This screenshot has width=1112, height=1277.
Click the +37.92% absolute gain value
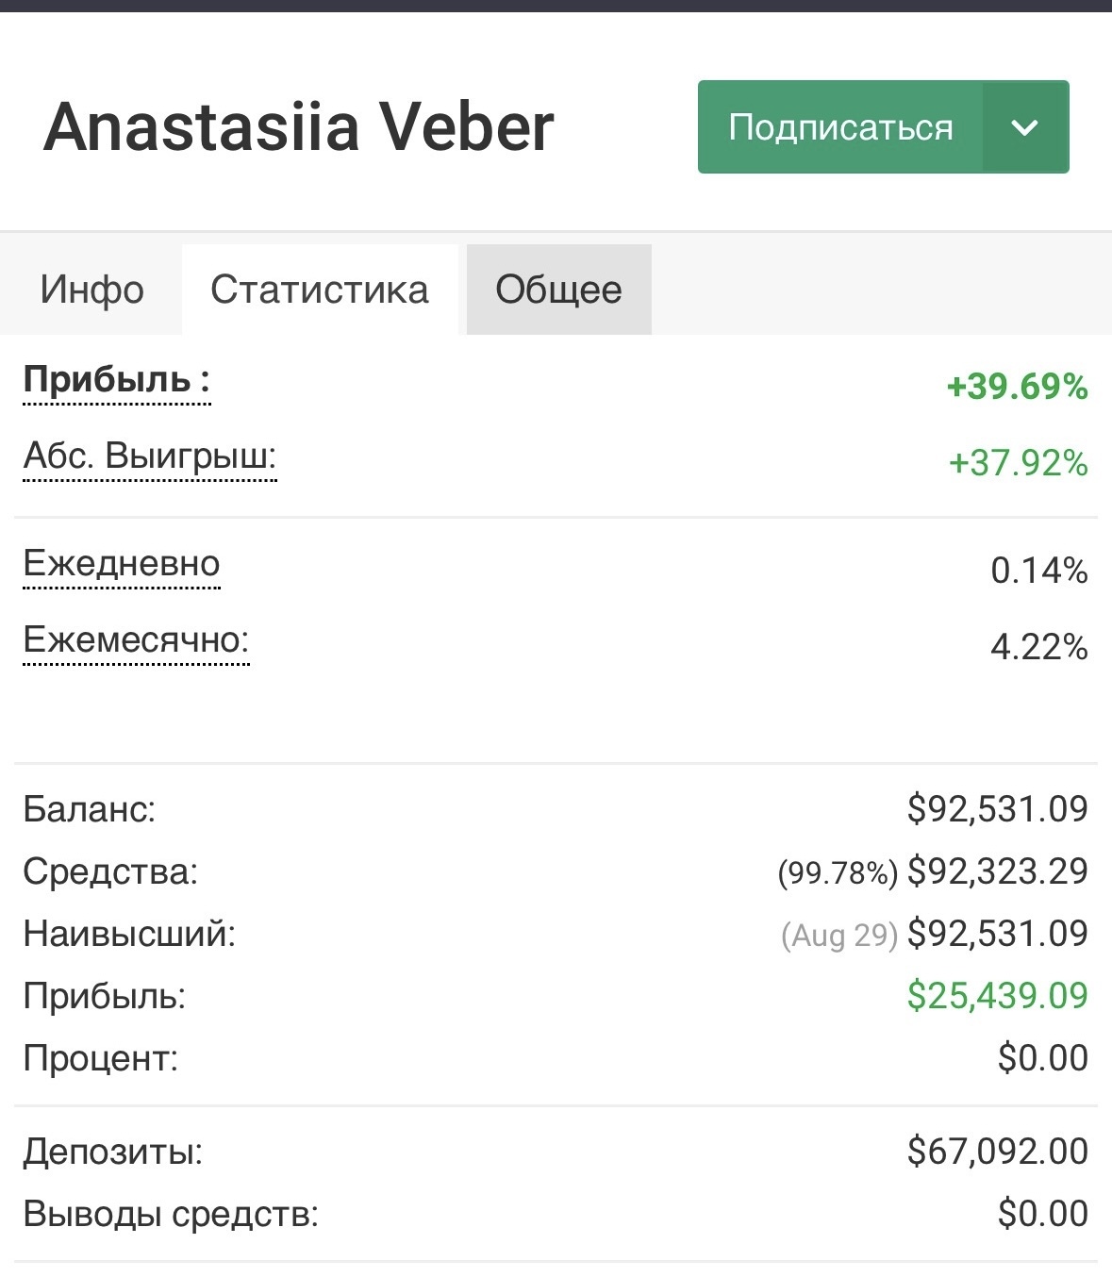pos(1018,463)
